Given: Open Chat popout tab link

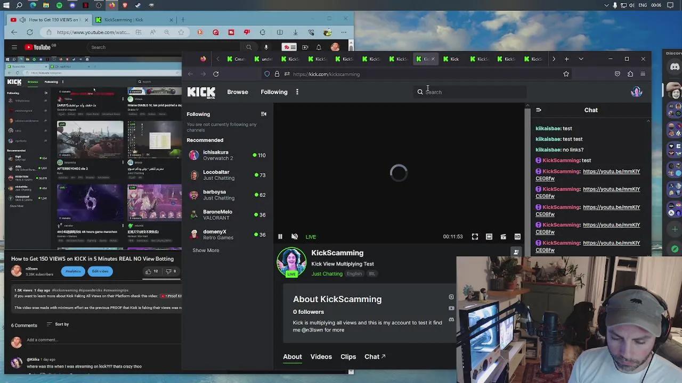Looking at the screenshot, I should (375, 357).
